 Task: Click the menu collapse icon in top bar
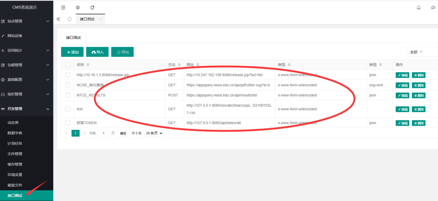pos(63,7)
